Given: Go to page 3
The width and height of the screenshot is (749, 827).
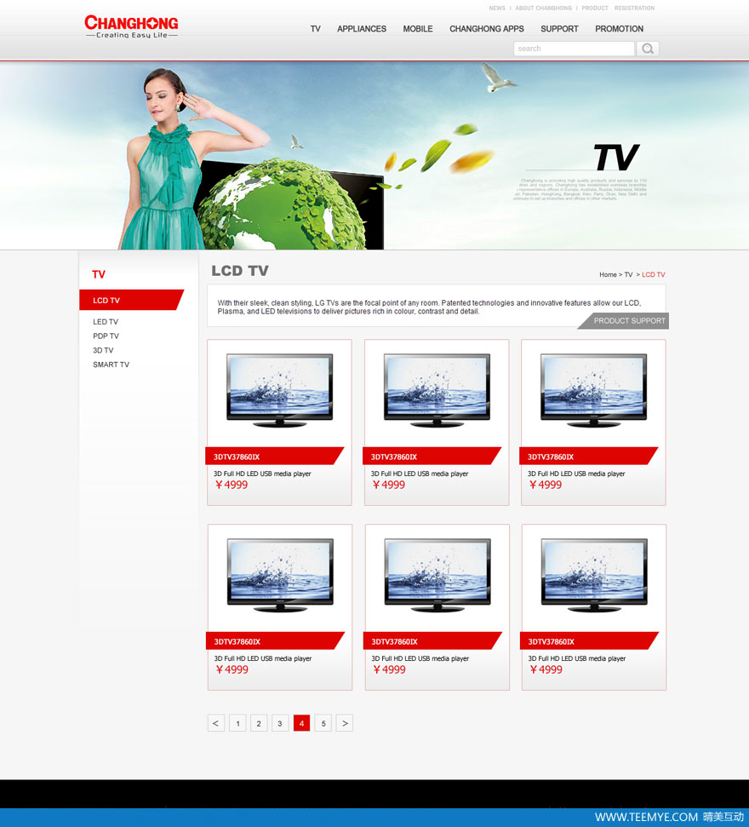Looking at the screenshot, I should pos(280,723).
